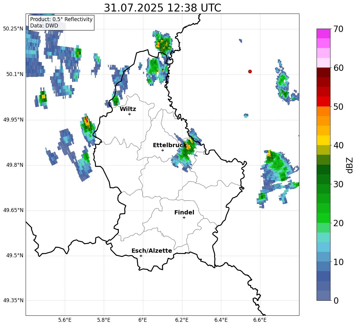The height and width of the screenshot is (326, 357).
Task: Click the red-core storm cell west of Wiltz
Action: coord(88,130)
